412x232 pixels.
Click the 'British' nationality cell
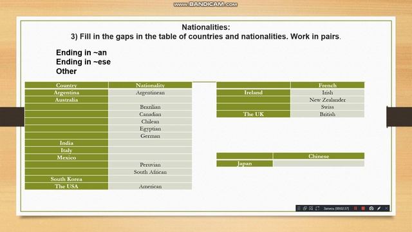(328, 114)
